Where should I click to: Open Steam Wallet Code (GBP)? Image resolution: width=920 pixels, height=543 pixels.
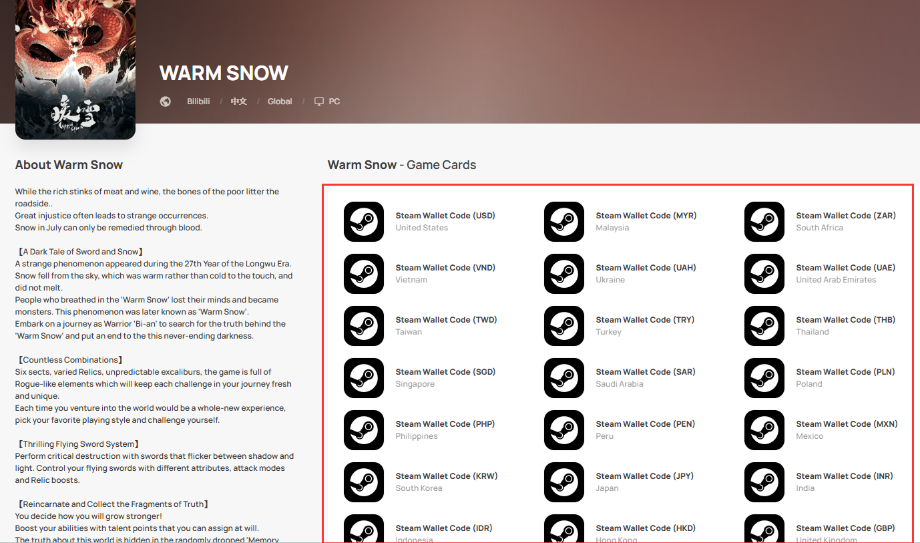(x=846, y=528)
